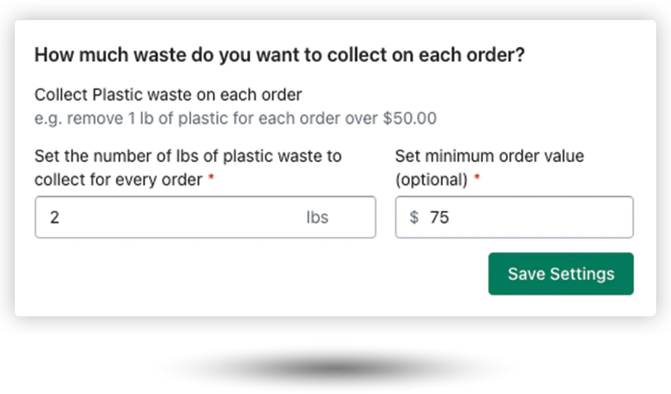The height and width of the screenshot is (394, 671).
Task: Click the "lbs" unit suffix in waste field
Action: tap(317, 217)
